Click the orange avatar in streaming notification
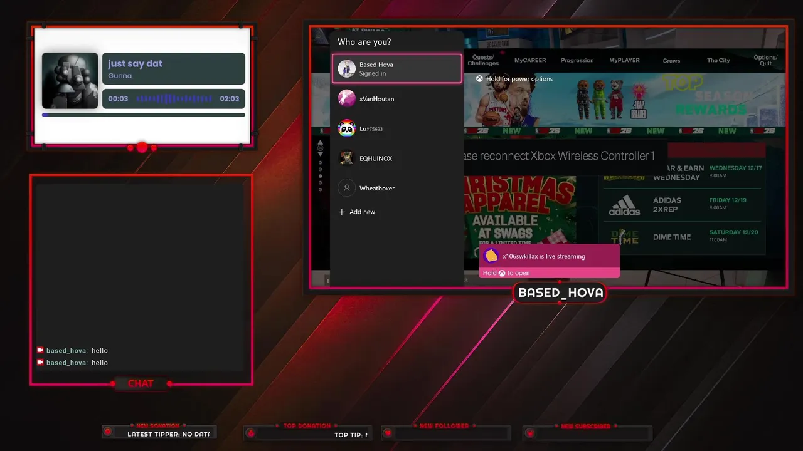 coord(491,256)
